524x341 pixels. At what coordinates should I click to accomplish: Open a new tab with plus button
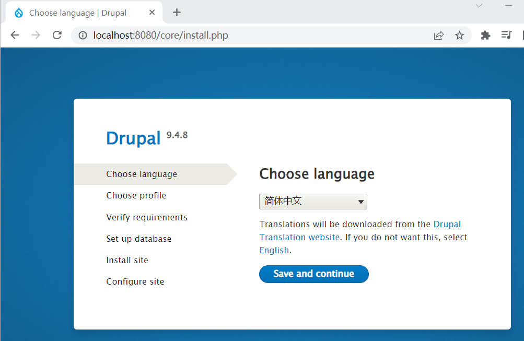(x=177, y=13)
